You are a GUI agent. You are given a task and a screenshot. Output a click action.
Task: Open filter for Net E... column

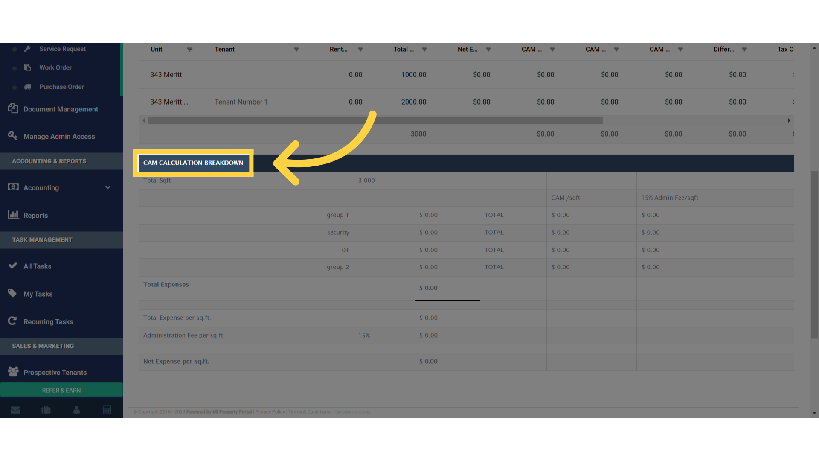[x=488, y=50]
